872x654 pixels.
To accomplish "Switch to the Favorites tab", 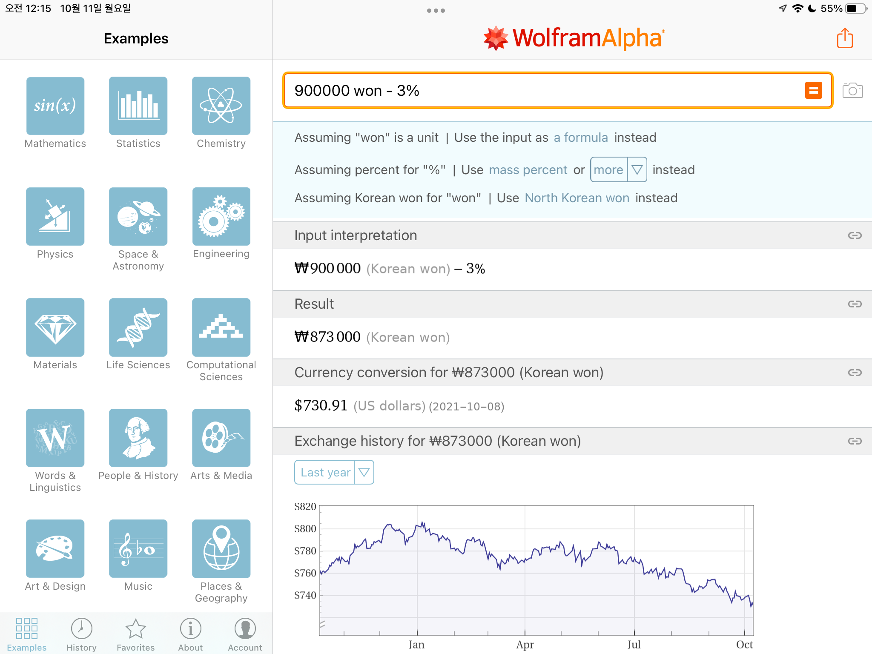I will [x=136, y=634].
